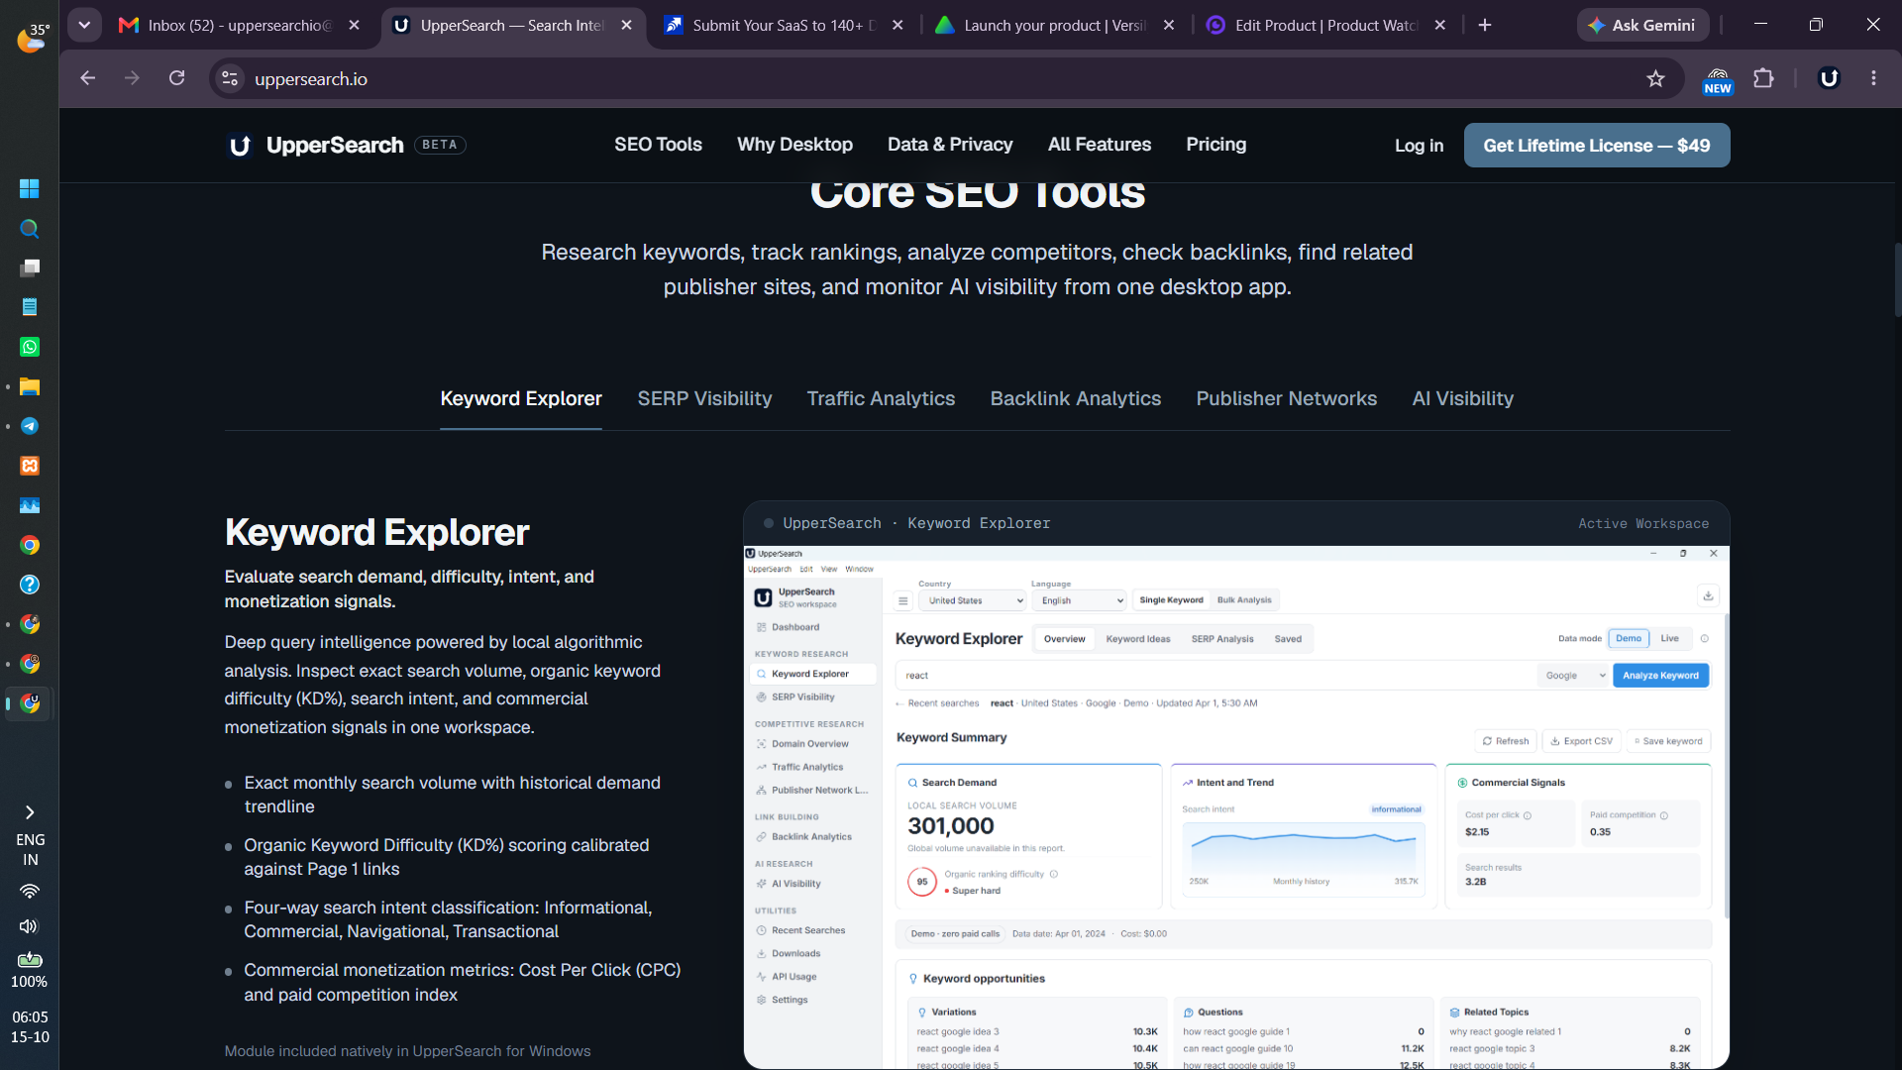The image size is (1902, 1070).
Task: Open the SEO Tools nav item
Action: click(x=658, y=145)
